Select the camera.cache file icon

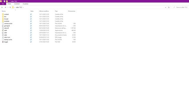[3, 24]
